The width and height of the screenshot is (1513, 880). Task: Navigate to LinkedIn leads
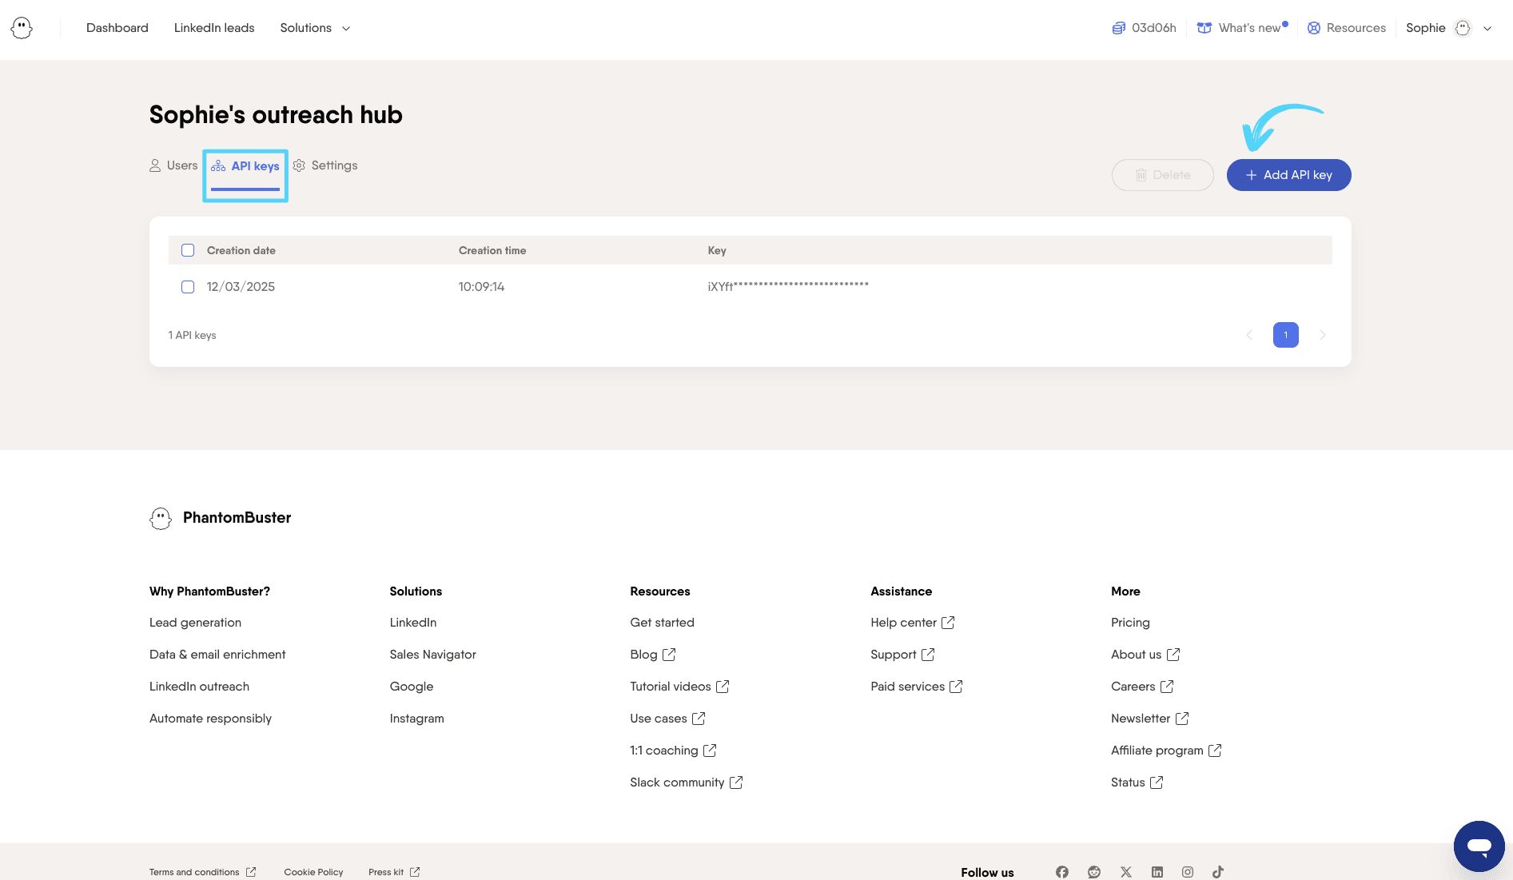(214, 28)
